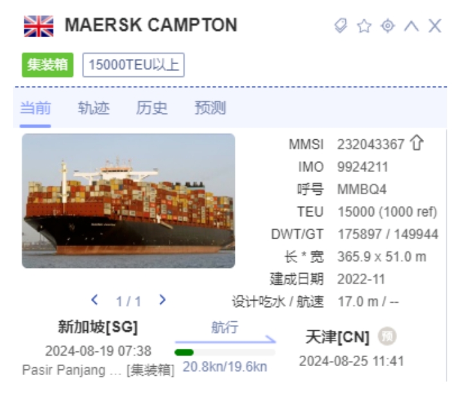
Task: Select the 当前 tab
Action: [35, 108]
